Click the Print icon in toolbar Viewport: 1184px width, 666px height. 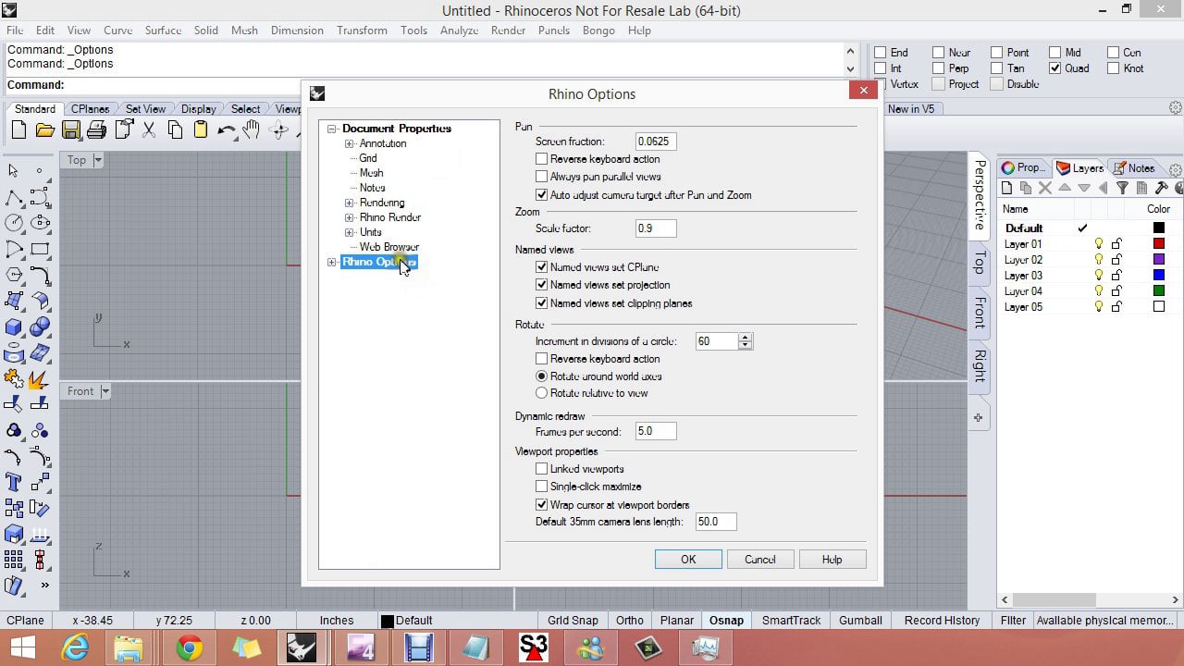(97, 130)
